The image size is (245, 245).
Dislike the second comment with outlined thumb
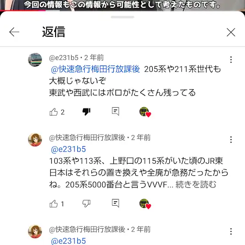87,204
